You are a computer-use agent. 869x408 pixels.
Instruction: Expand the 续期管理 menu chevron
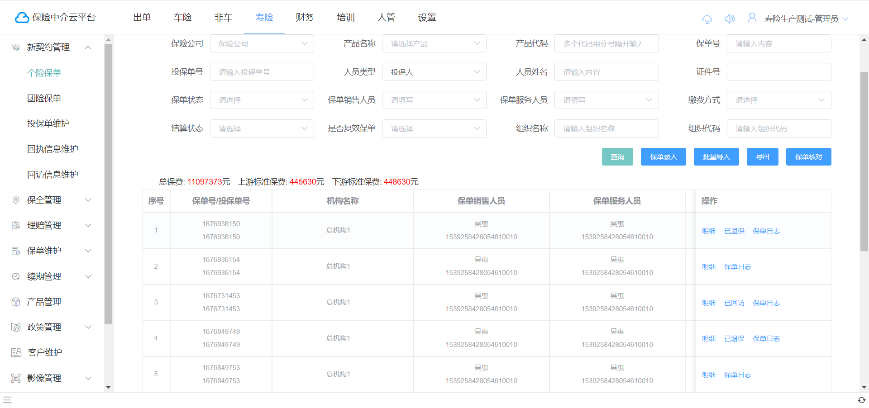point(88,276)
